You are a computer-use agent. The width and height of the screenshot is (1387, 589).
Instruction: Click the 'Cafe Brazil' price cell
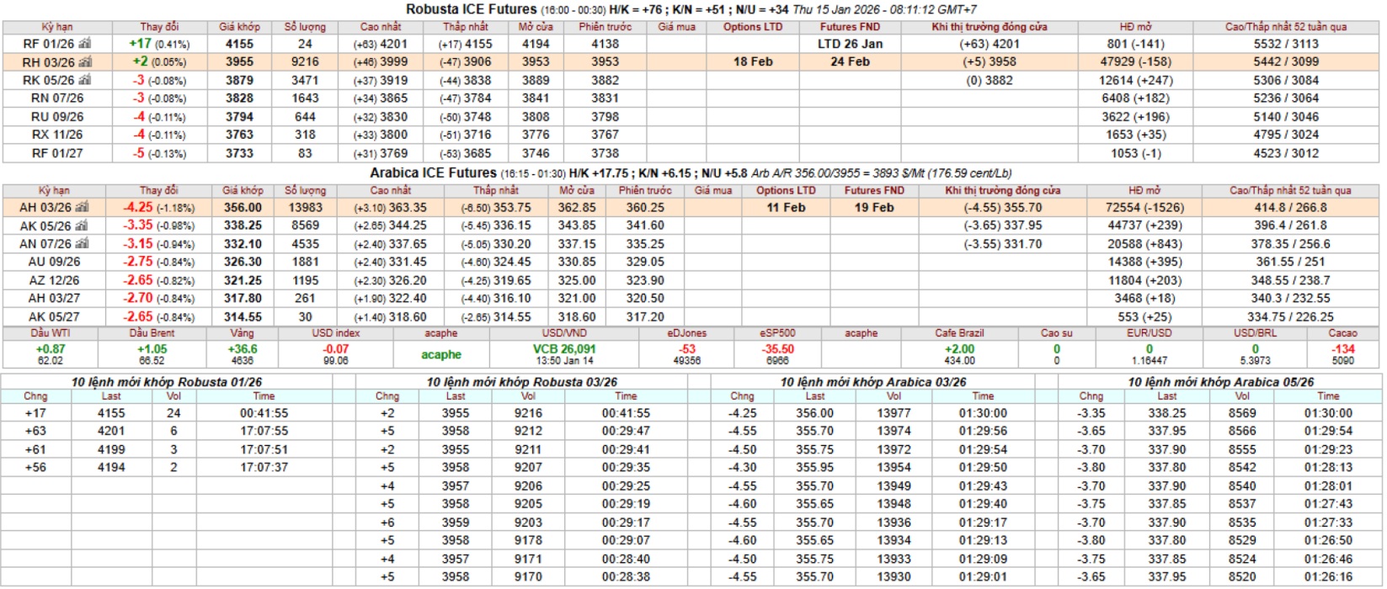(x=958, y=348)
